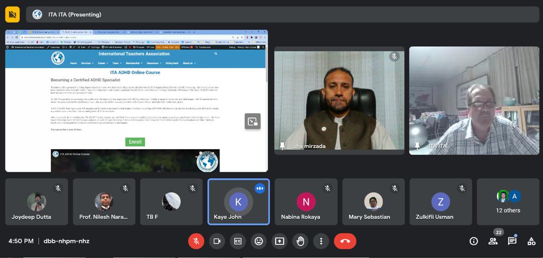Click the ITA ITA (Presenting) label
543x258 pixels.
[75, 15]
